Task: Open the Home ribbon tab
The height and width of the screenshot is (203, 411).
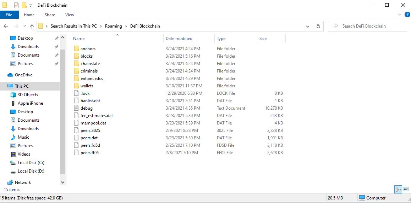Action: (x=29, y=15)
